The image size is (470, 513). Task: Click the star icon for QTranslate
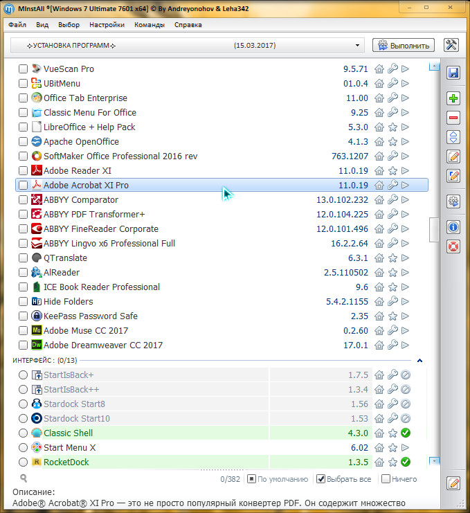tap(392, 258)
